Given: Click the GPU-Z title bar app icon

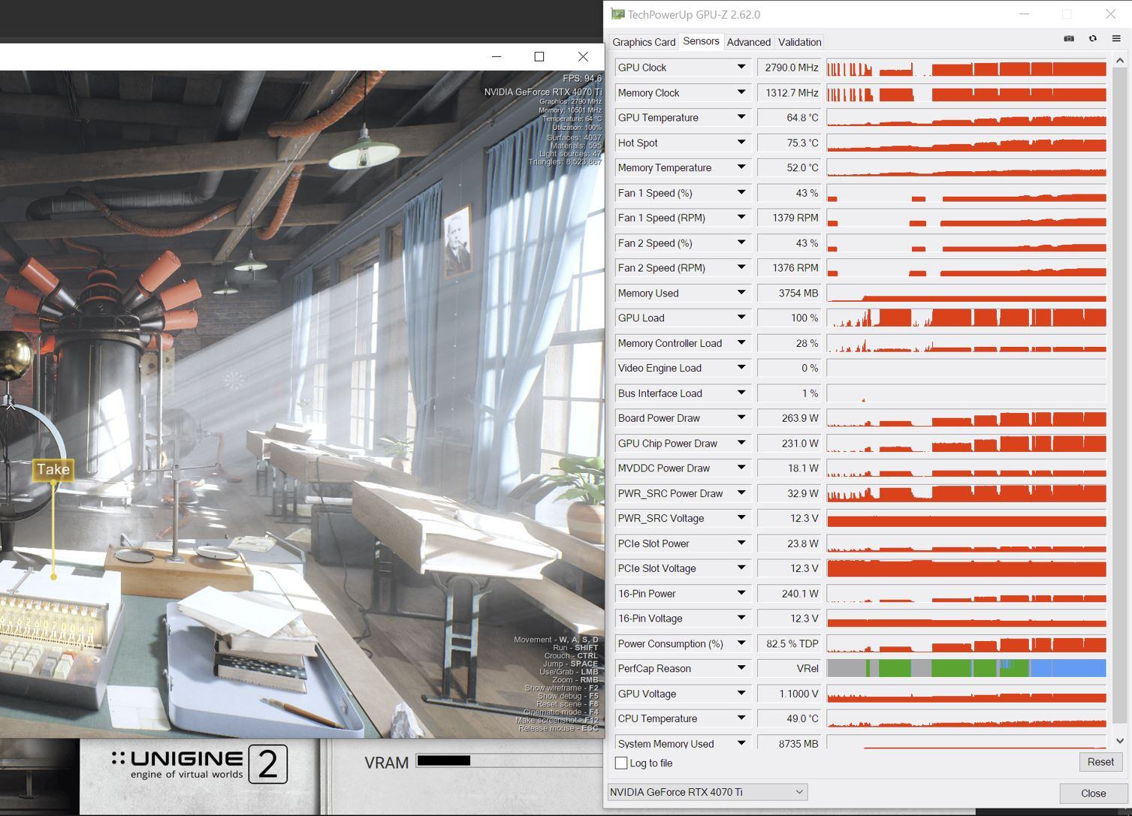Looking at the screenshot, I should pyautogui.click(x=617, y=14).
